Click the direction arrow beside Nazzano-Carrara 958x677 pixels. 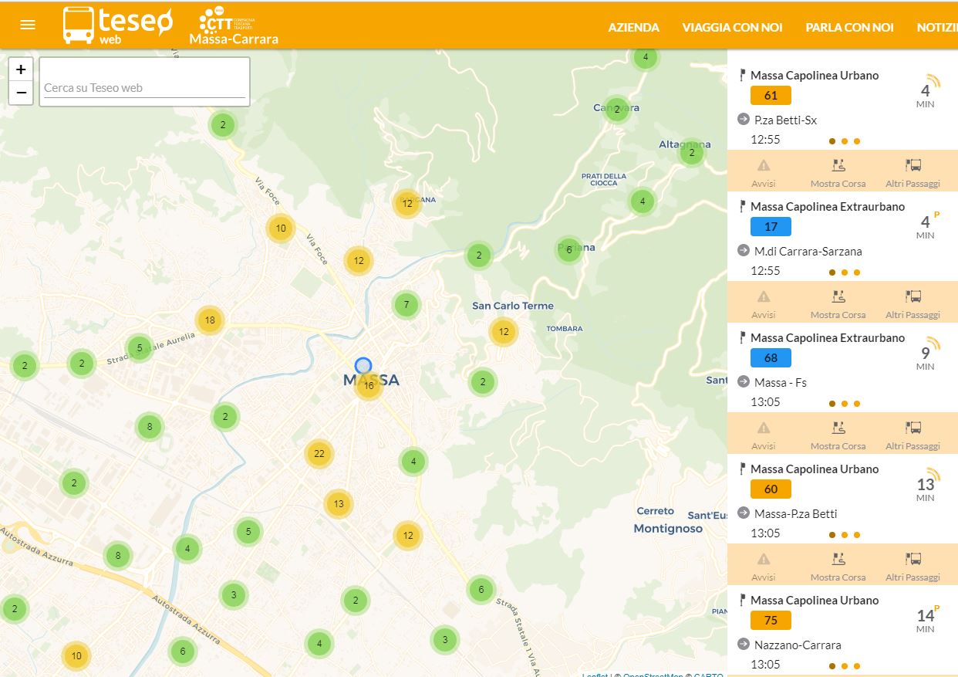coord(744,644)
